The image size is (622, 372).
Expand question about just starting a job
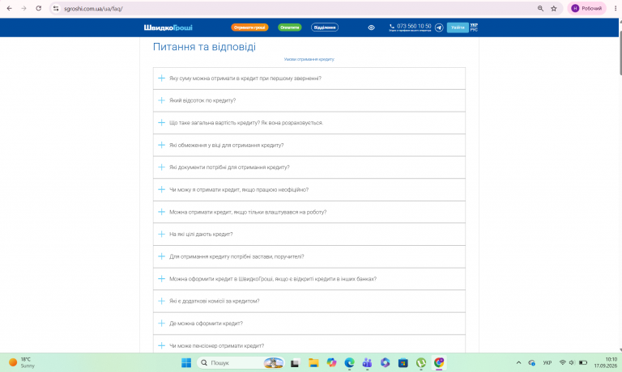(309, 212)
